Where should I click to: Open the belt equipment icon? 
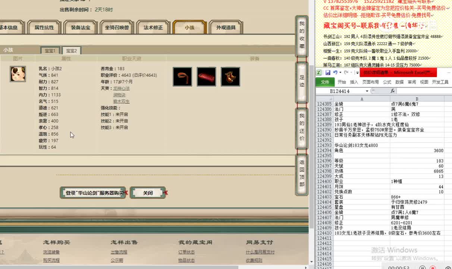point(182,77)
